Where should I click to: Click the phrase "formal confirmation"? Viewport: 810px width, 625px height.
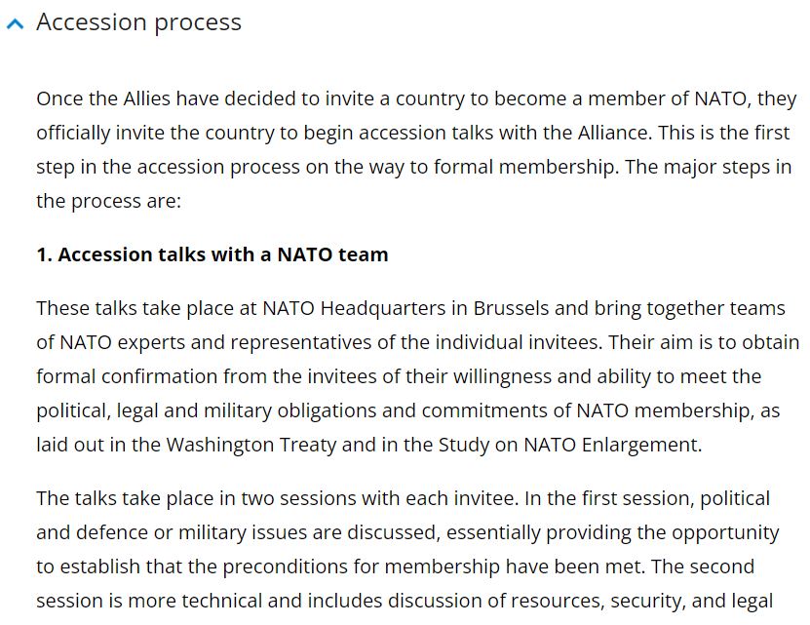pos(123,376)
